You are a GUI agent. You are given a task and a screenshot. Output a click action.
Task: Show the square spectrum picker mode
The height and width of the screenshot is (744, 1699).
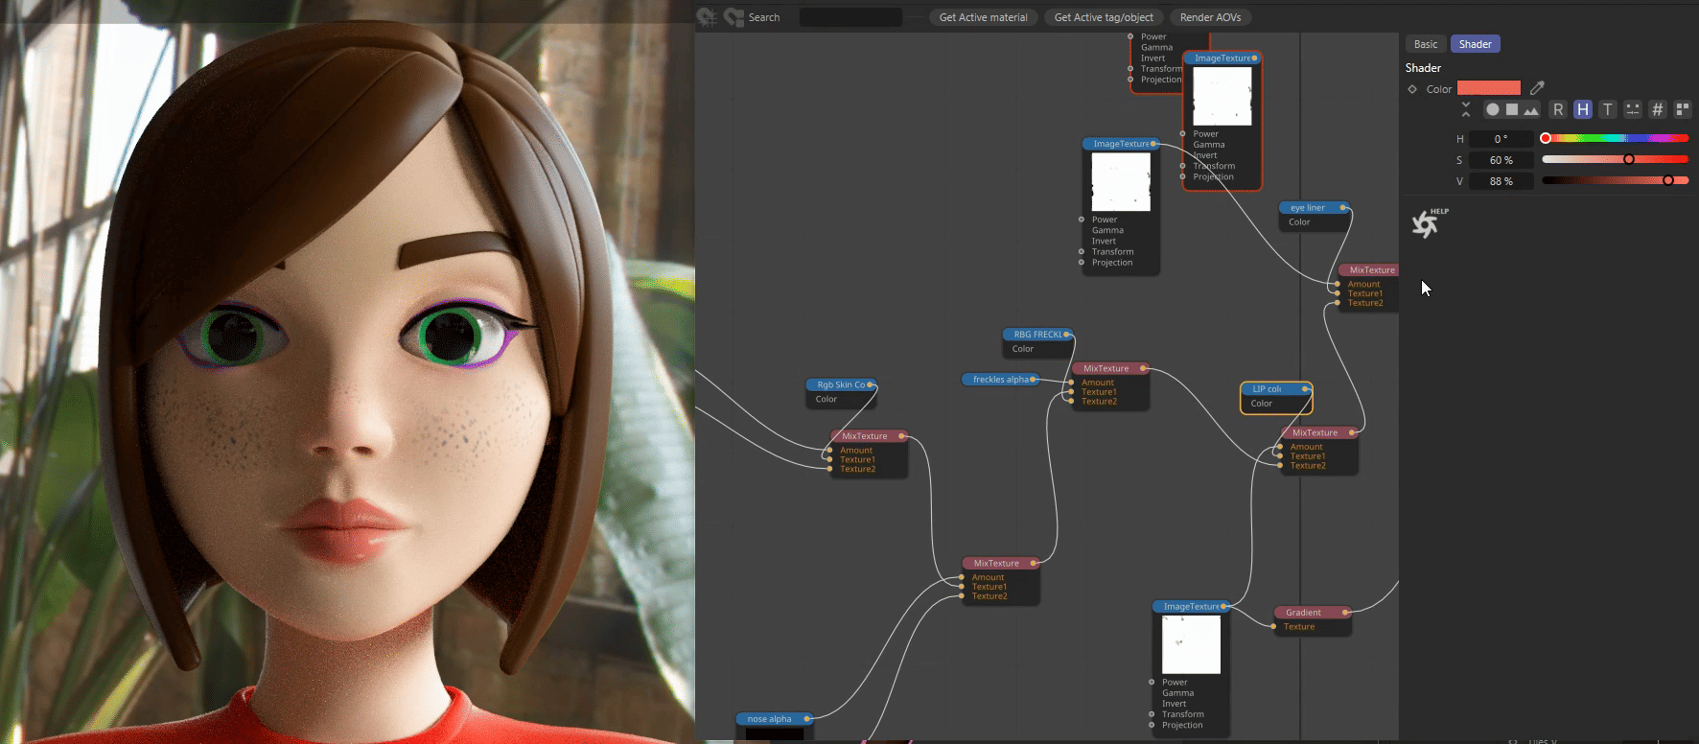click(x=1512, y=110)
